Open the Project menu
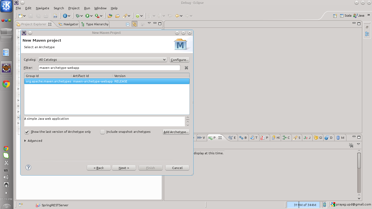The image size is (372, 209). click(x=74, y=8)
